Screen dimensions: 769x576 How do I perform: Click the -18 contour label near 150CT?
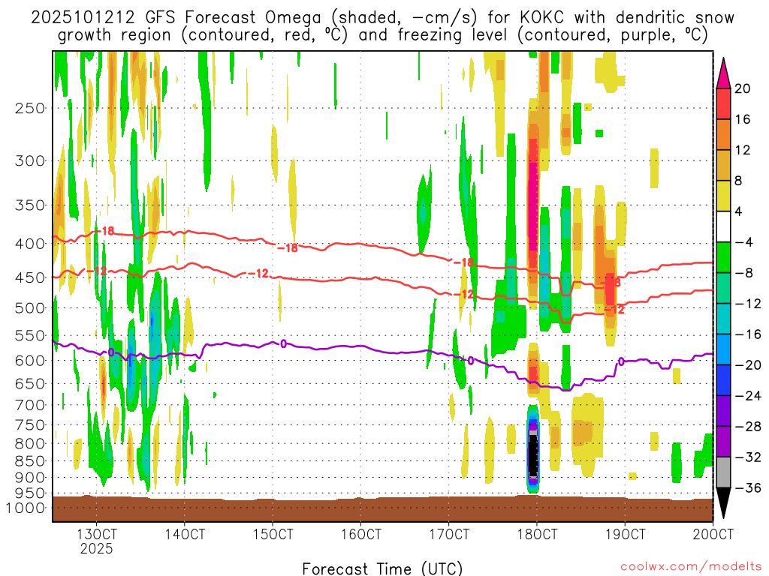[288, 247]
